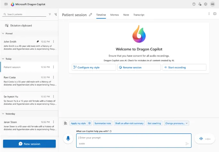
Task: Expand the Change pronouns dropdown
Action: 176,123
